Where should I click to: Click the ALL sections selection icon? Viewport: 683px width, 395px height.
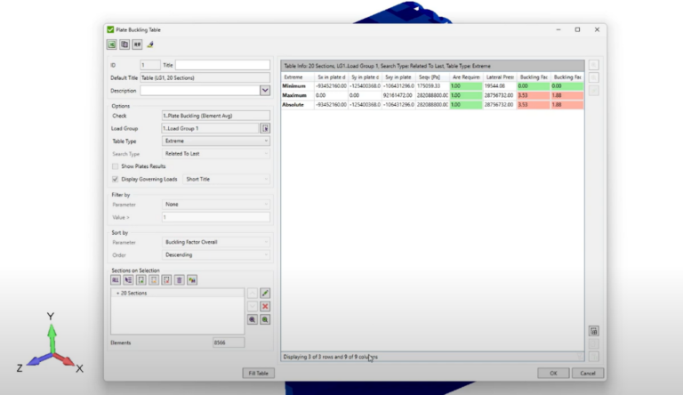(x=117, y=278)
